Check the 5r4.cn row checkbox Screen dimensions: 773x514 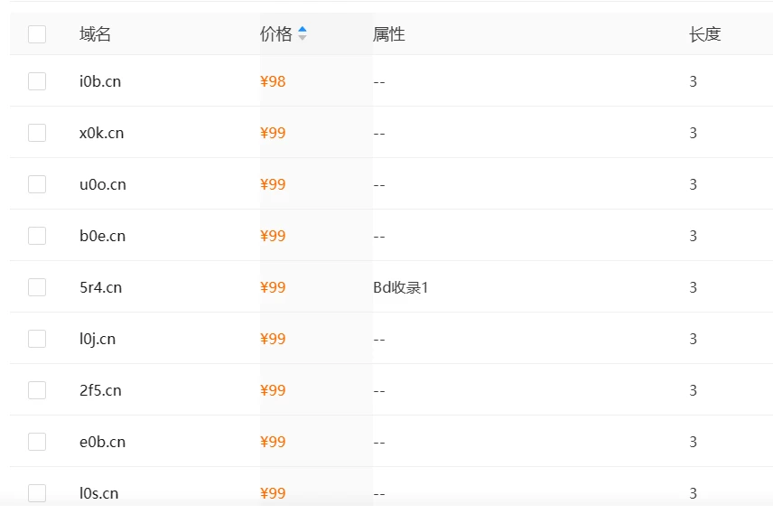[x=37, y=287]
